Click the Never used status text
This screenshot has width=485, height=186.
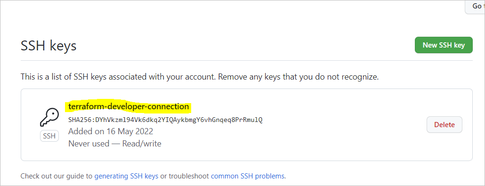[89, 144]
